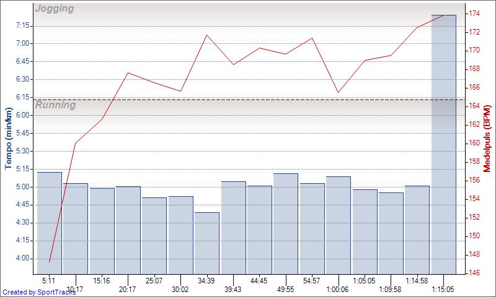Click the 174 BPM tick on right axis
496x297 pixels.
[x=473, y=14]
